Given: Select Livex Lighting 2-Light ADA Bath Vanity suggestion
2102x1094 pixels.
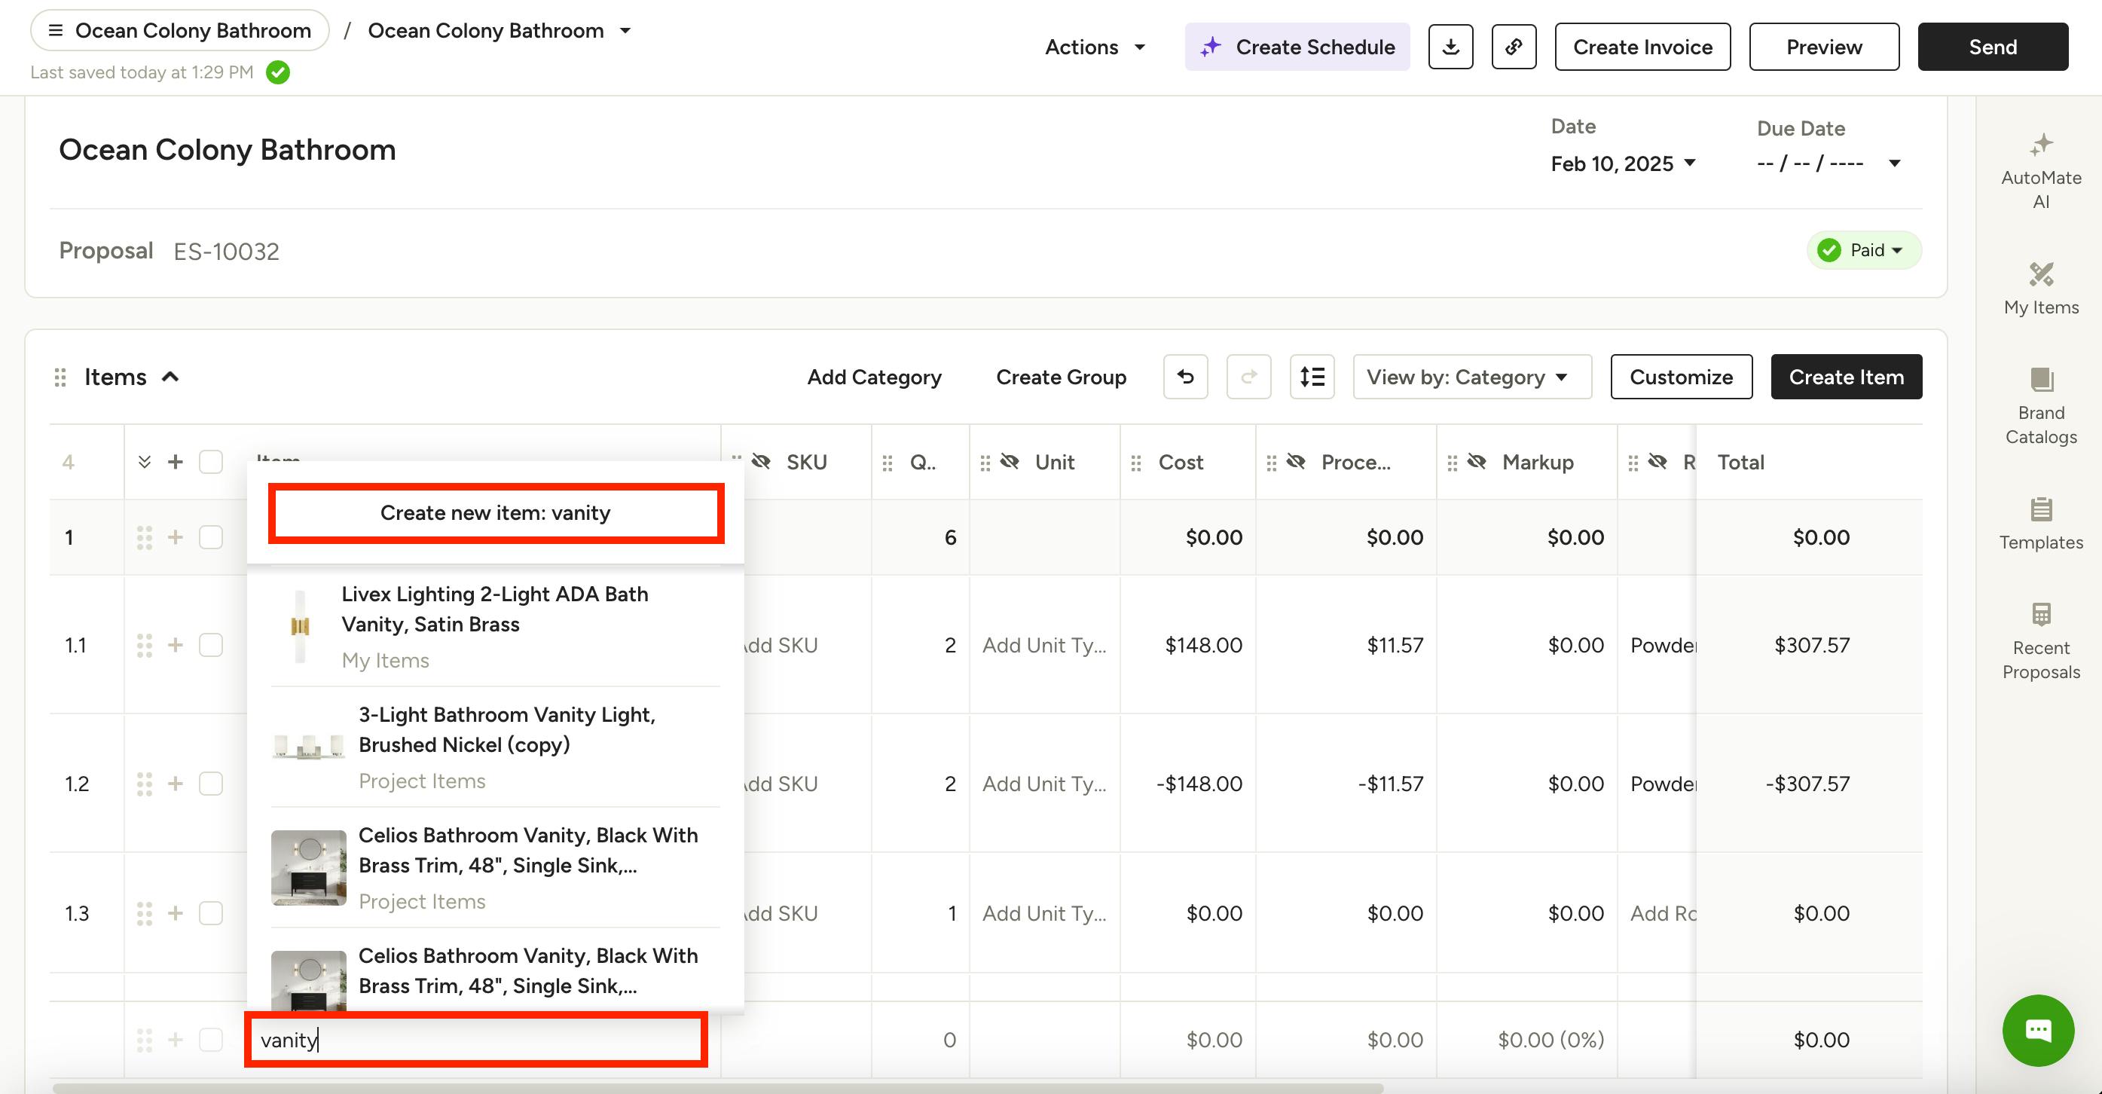Looking at the screenshot, I should (x=494, y=625).
